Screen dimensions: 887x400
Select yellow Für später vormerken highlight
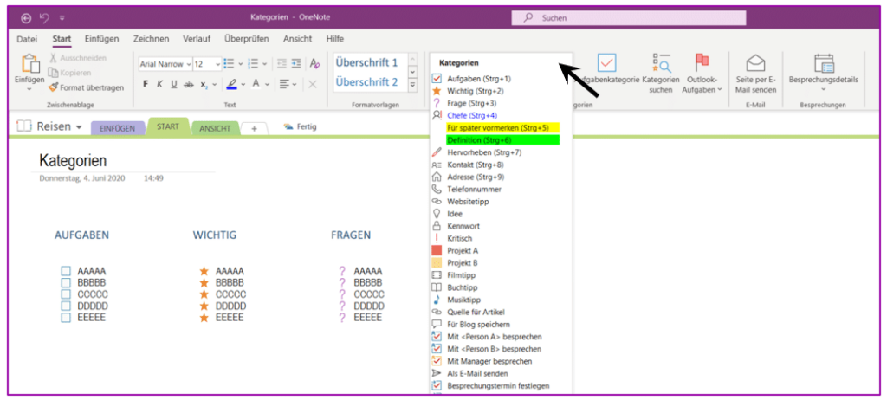click(x=502, y=128)
